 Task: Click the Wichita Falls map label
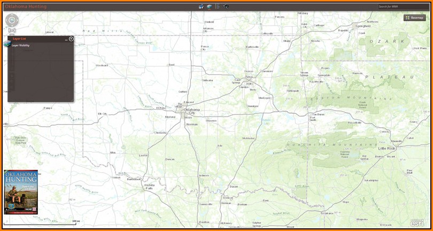149,187
